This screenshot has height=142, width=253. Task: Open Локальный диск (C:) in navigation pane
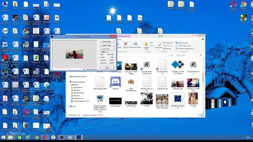pos(80,101)
